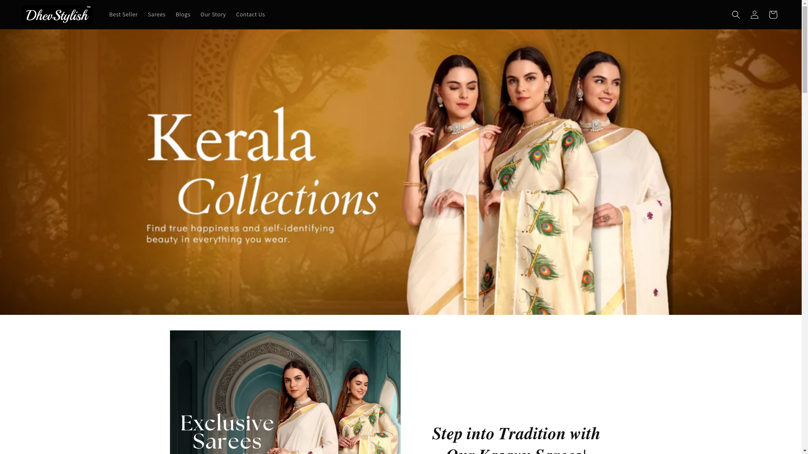The width and height of the screenshot is (808, 454).
Task: Click the DhevStylish logo
Action: pyautogui.click(x=57, y=15)
